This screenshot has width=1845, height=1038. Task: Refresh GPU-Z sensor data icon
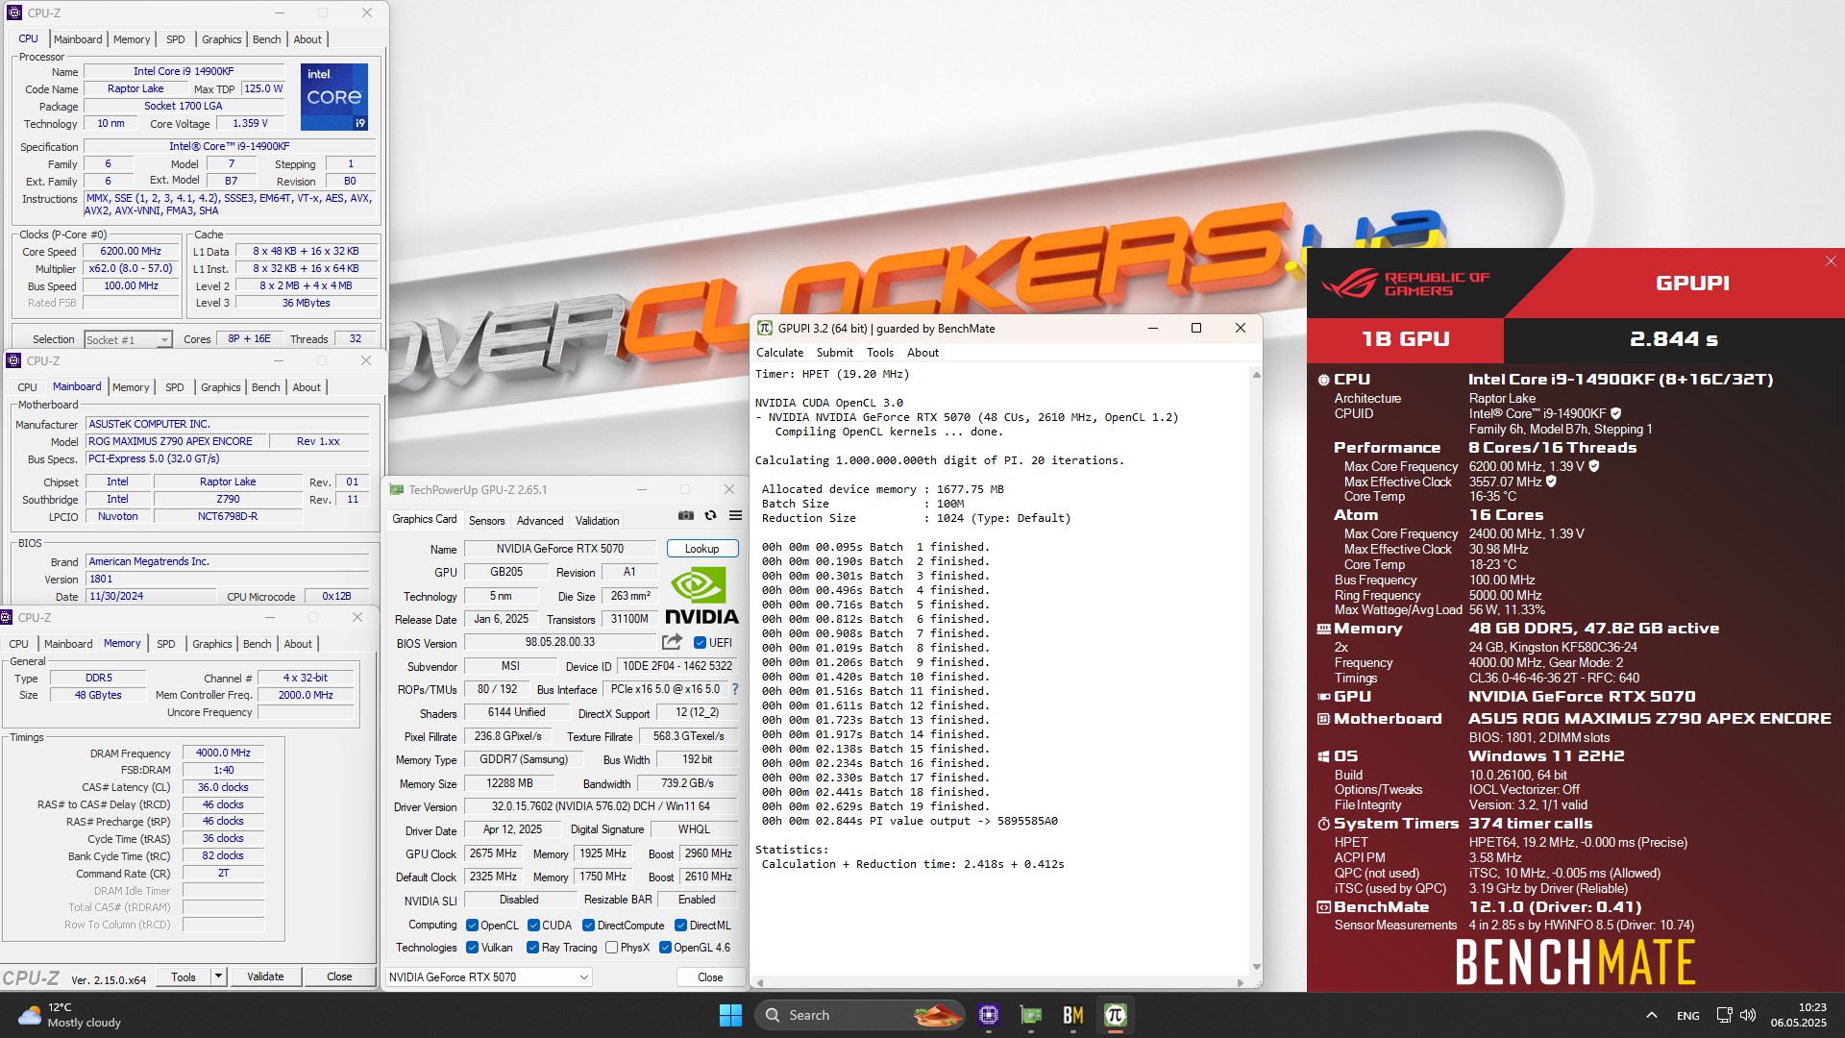pos(711,516)
